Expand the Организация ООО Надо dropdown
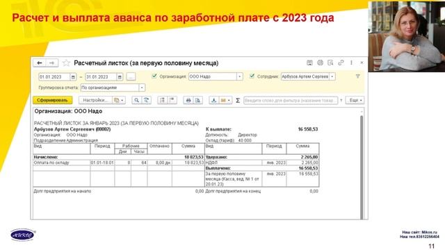Screen dimensions: 445x250 click(239, 76)
